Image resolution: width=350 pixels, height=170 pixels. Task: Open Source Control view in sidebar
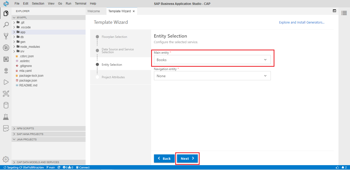coord(6,36)
